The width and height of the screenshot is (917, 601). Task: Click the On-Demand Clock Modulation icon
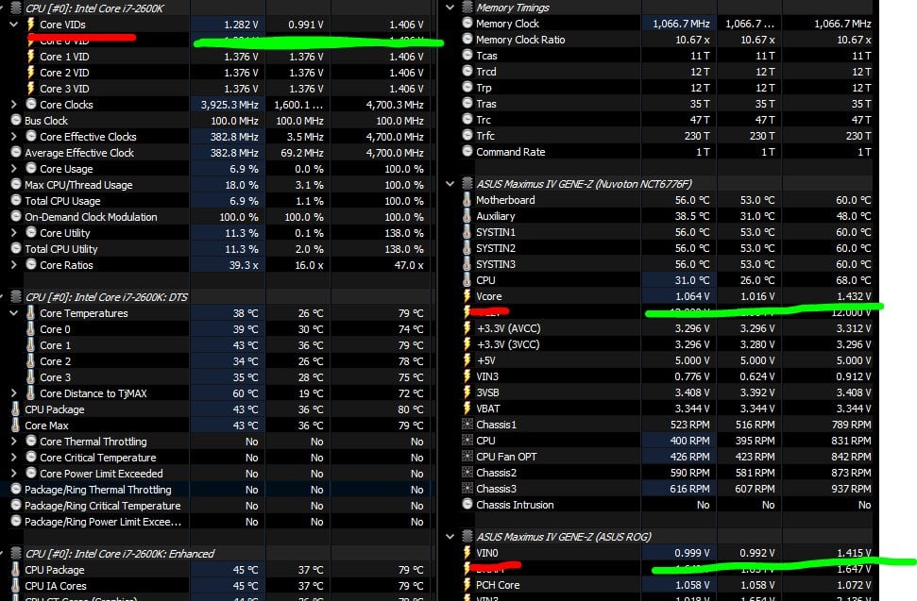click(x=16, y=217)
